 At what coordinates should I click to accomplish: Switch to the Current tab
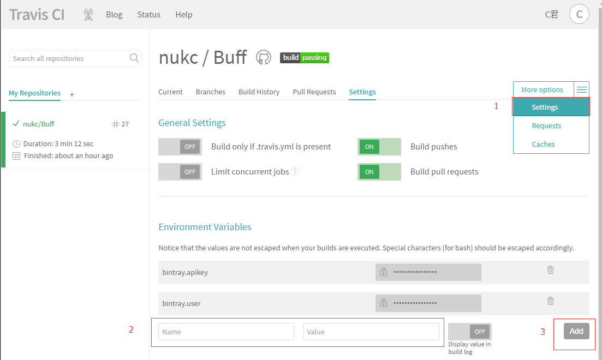click(170, 92)
